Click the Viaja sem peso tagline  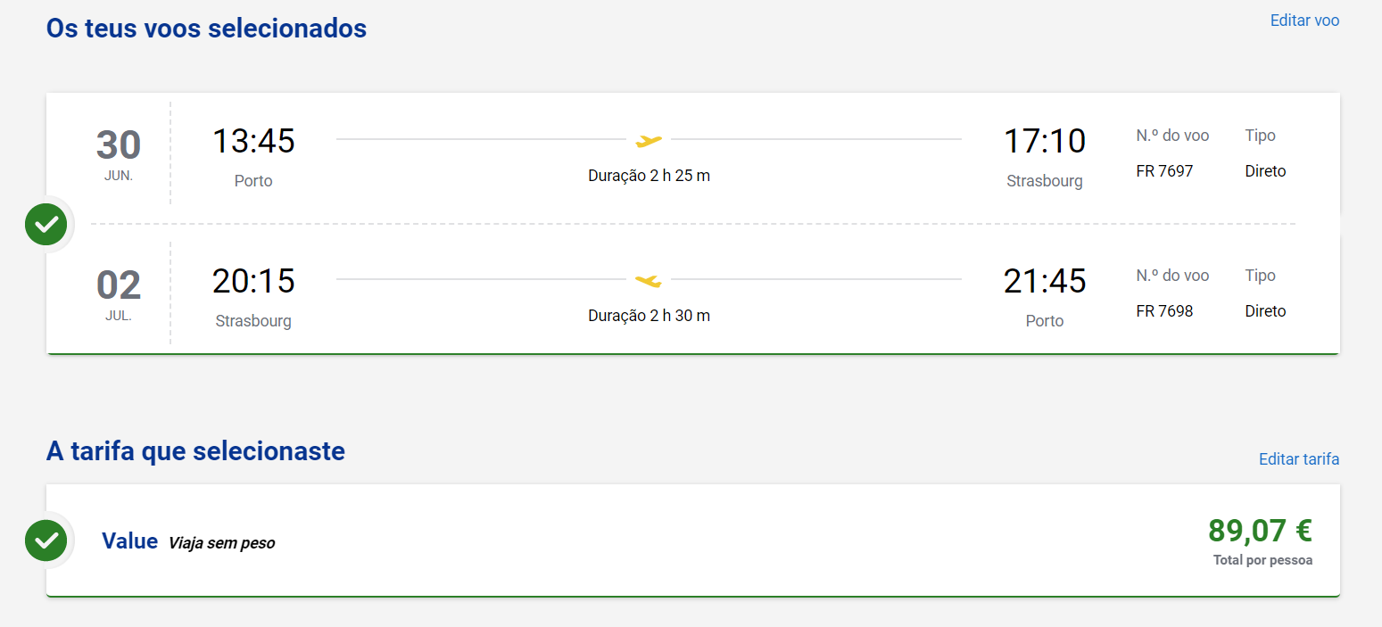221,542
